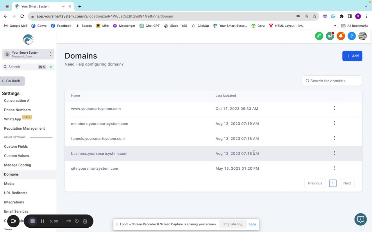Screen dimensions: 372x232
Task: Restart the Loom recording
Action: [x=77, y=221]
